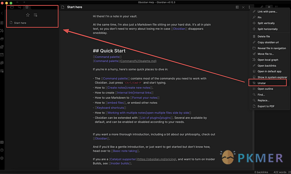Click the calendar daily note ribbon icon
This screenshot has height=174, width=291.
[x=2, y=55]
